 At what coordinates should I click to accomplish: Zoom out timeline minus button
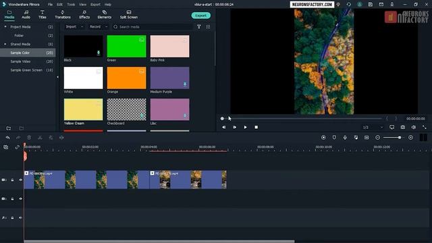click(x=378, y=138)
